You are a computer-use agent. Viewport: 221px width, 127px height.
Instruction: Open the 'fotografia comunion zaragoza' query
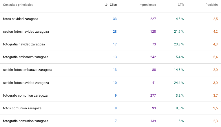(25, 121)
